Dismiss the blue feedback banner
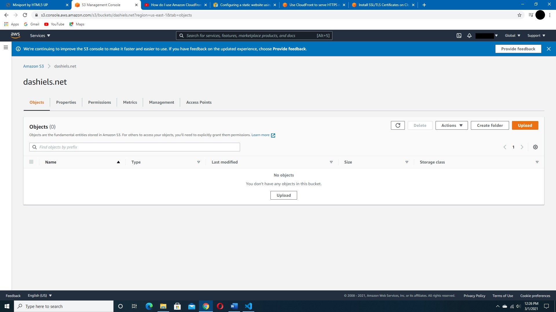 549,49
